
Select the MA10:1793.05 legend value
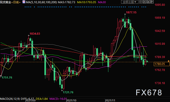point(87,2)
